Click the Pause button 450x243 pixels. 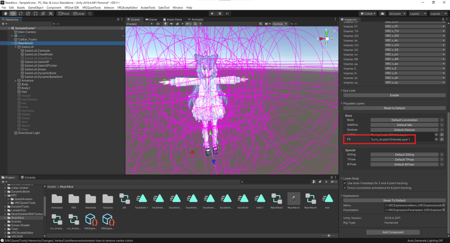point(220,13)
